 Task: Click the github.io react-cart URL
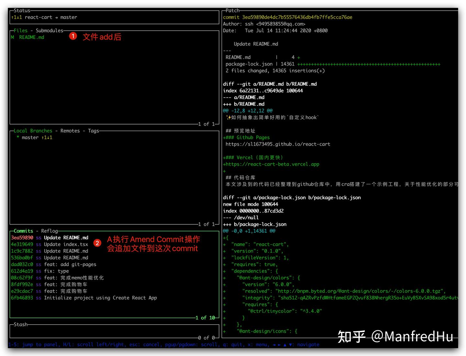[278, 144]
